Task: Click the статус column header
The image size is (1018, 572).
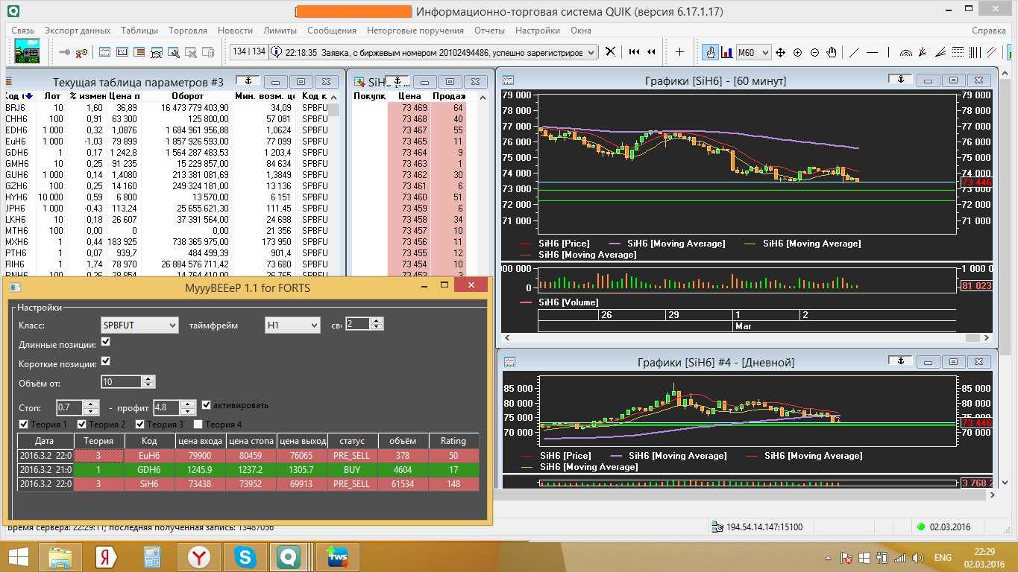Action: point(351,441)
